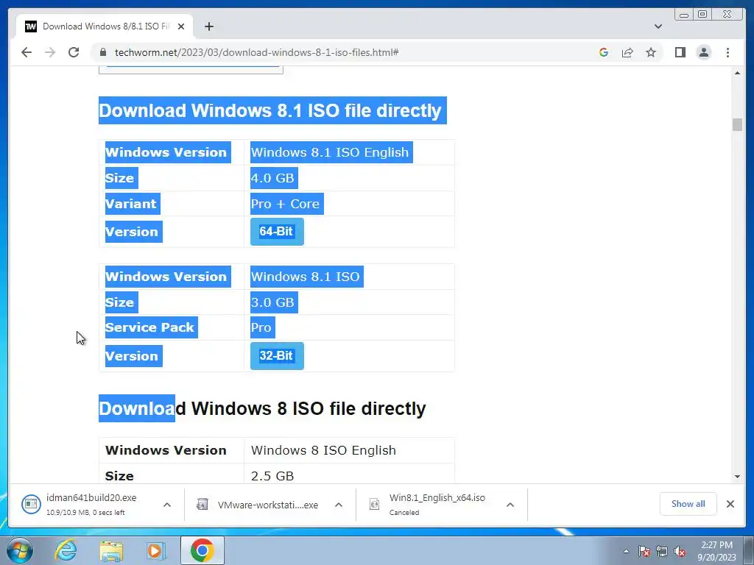Image resolution: width=754 pixels, height=565 pixels.
Task: Open the Chrome profile avatar
Action: (704, 52)
